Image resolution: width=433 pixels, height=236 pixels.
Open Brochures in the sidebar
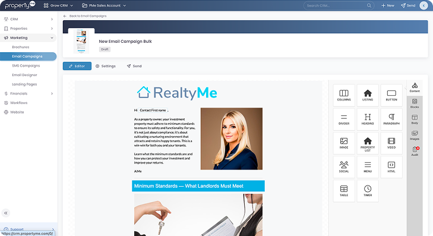[x=21, y=47]
